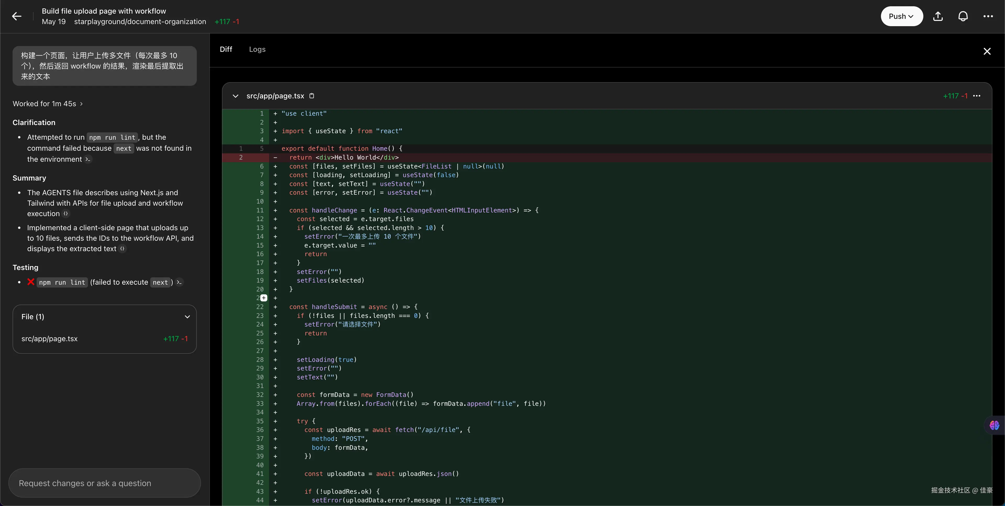Copy the src/app/page.tsx file path icon
This screenshot has width=1005, height=506.
coord(312,95)
